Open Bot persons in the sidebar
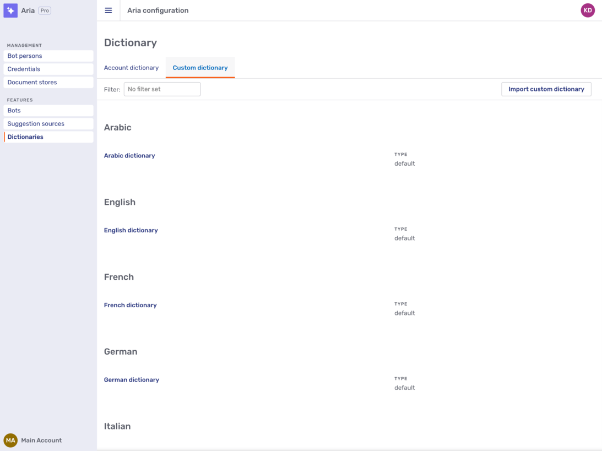 click(x=48, y=56)
